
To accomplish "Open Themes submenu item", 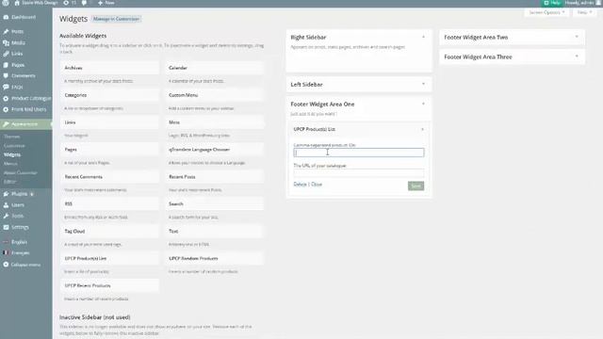I will tap(12, 137).
